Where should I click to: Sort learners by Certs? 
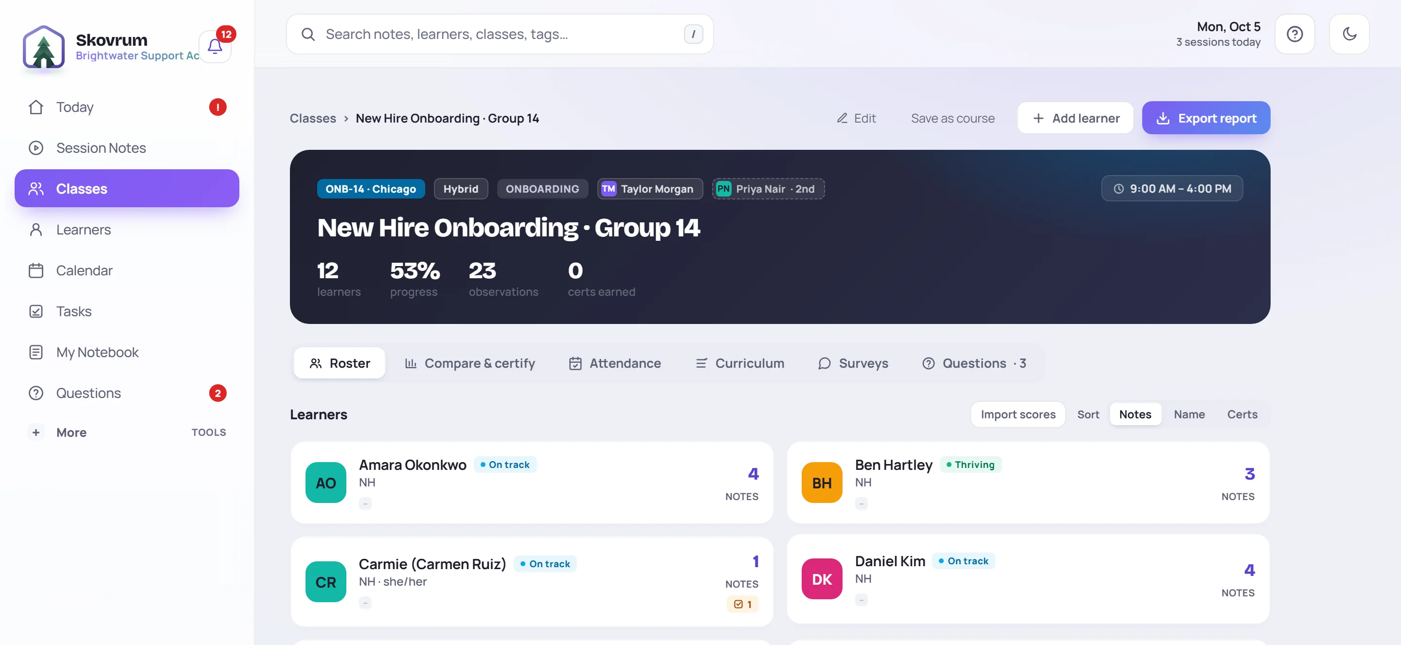[x=1242, y=414]
